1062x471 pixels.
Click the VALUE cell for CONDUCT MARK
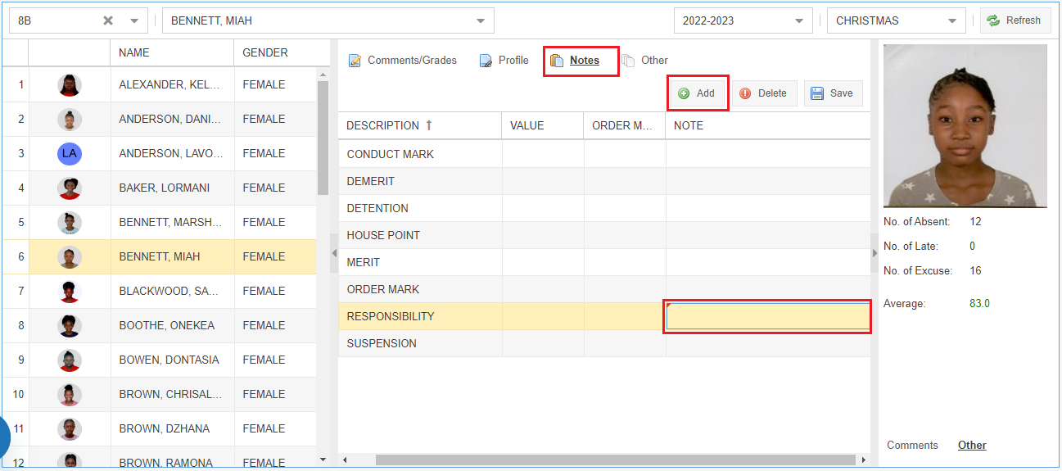[x=543, y=154]
